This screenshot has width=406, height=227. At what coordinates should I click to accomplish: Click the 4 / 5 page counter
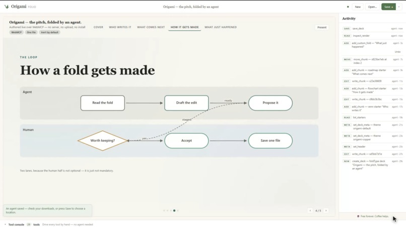318,211
